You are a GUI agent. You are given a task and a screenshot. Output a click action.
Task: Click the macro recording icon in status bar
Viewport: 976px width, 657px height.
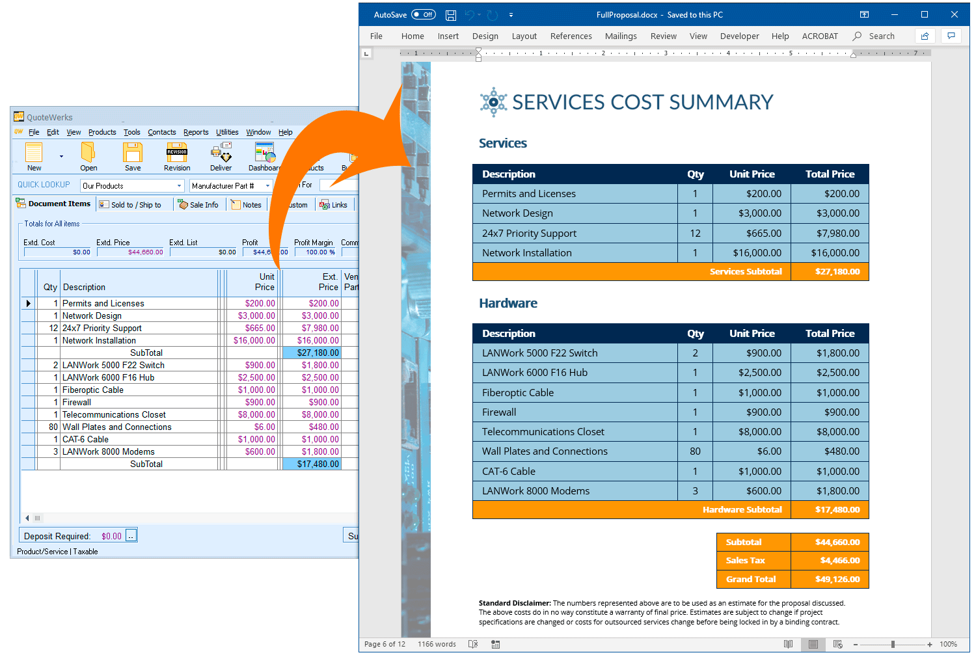[496, 644]
